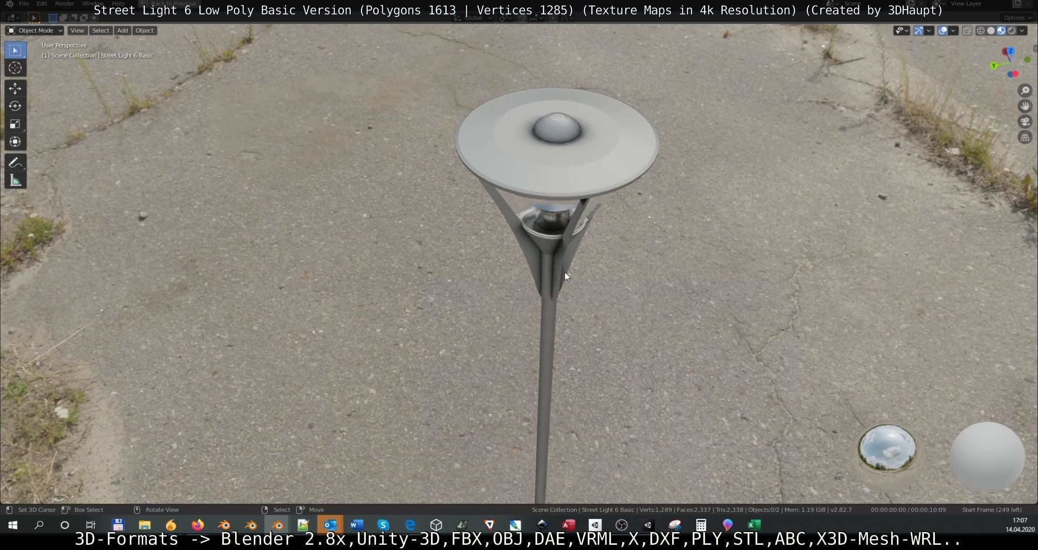Image resolution: width=1038 pixels, height=550 pixels.
Task: Switch perspective/orthographic grid button
Action: (1025, 138)
